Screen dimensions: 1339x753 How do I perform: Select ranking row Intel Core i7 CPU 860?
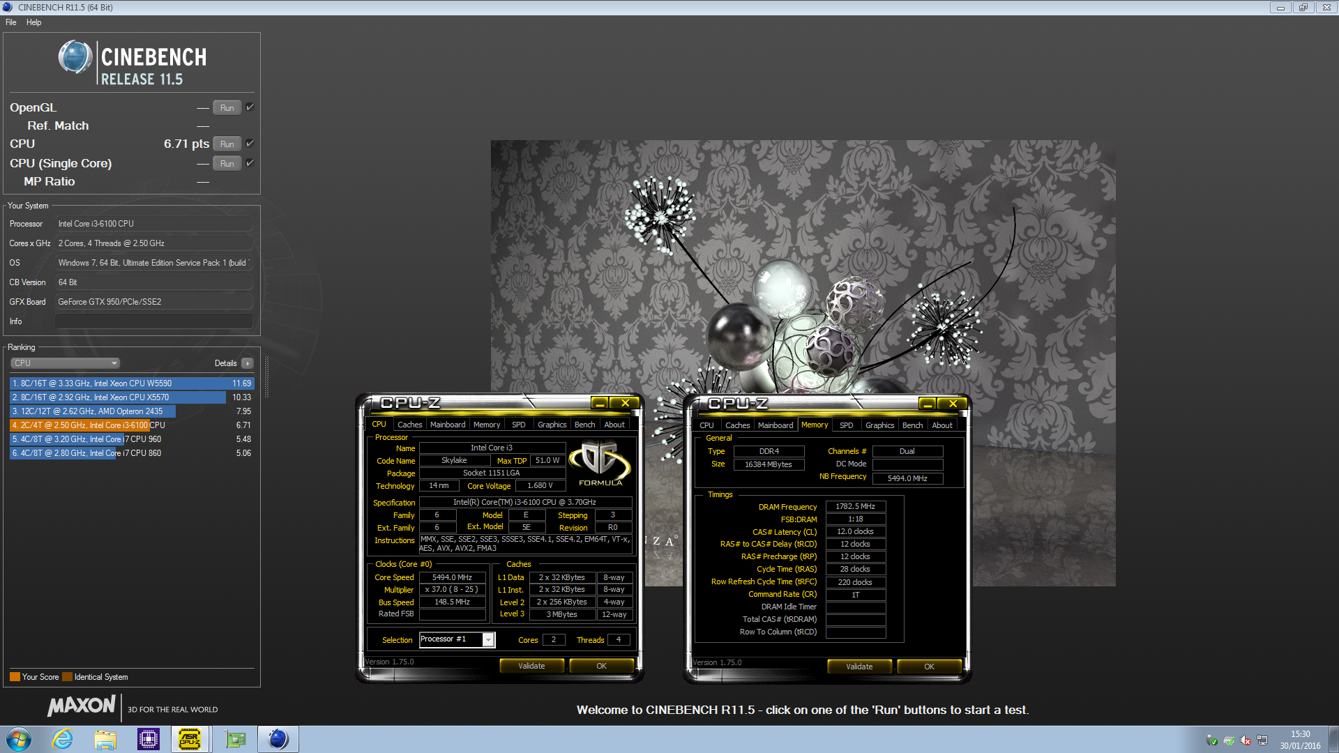[131, 453]
